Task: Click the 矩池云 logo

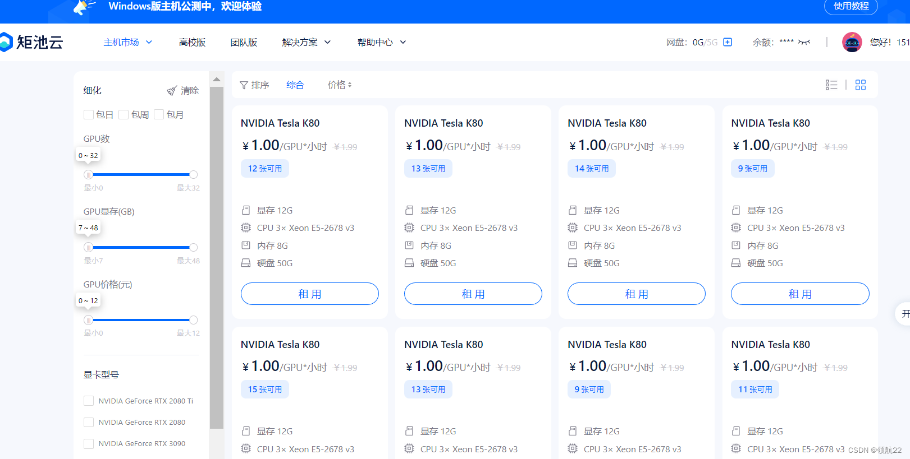Action: tap(31, 42)
